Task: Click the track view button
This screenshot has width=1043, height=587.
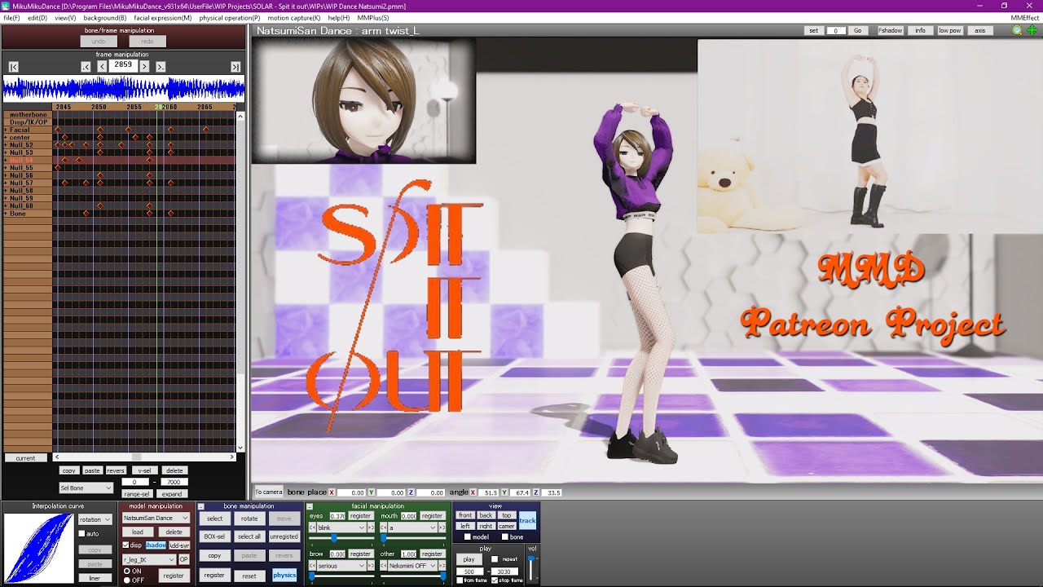Action: (x=527, y=520)
